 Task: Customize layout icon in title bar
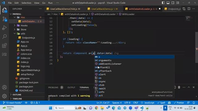coord(178,3)
